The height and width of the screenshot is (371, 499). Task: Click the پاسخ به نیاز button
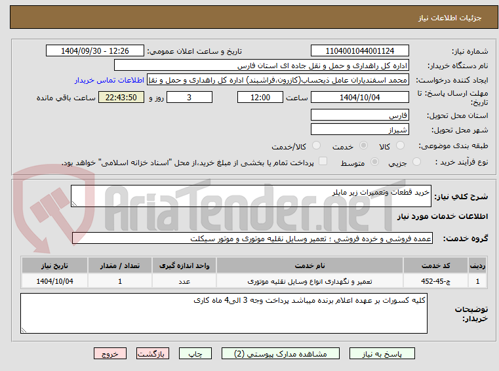click(x=382, y=353)
